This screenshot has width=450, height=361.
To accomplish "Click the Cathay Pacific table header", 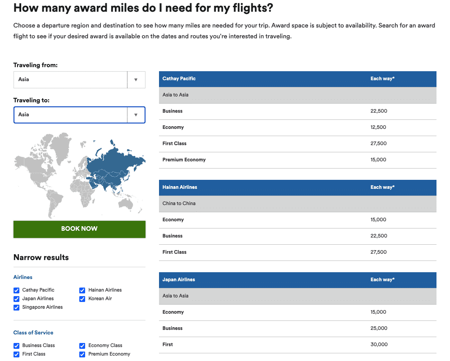I will (298, 79).
